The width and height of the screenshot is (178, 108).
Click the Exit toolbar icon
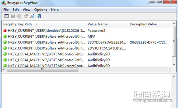pos(39,16)
